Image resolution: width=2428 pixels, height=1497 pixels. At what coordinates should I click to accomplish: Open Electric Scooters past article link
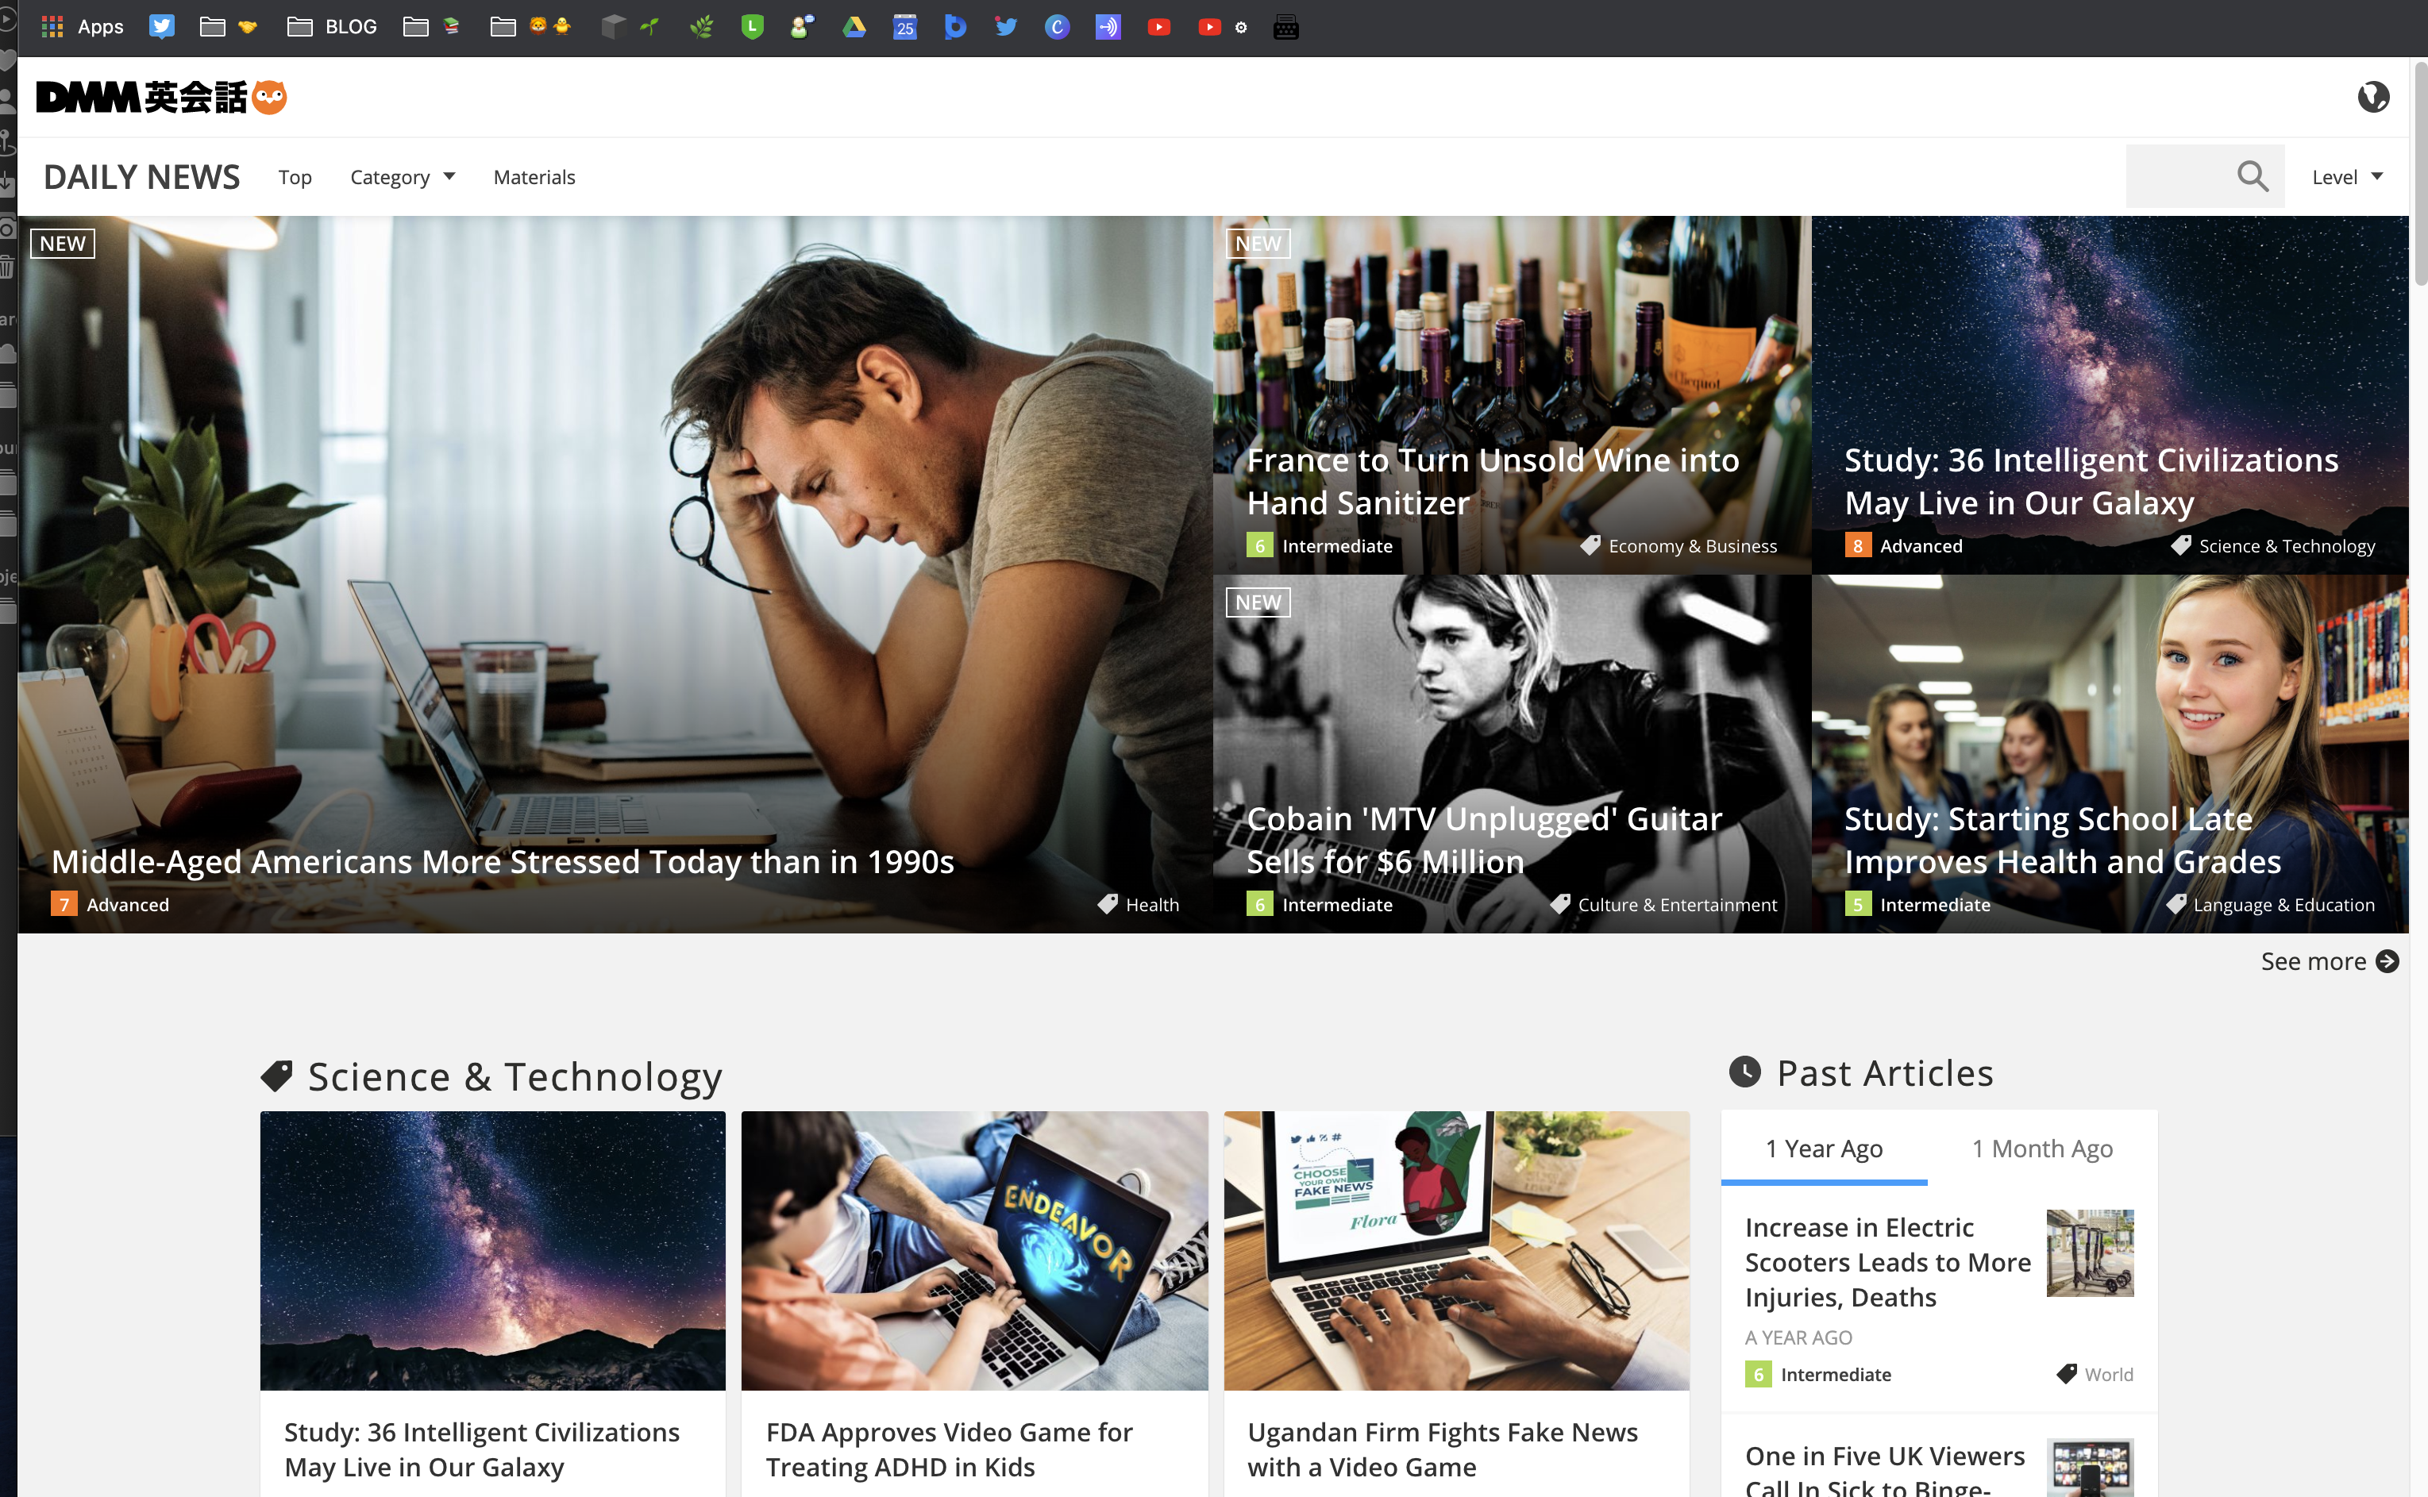[x=1887, y=1261]
